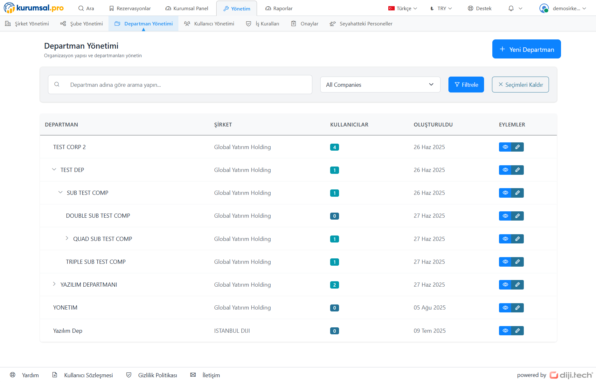
Task: Click the user count badge 2 for YAZILIM DEPARTMANI
Action: tap(335, 285)
